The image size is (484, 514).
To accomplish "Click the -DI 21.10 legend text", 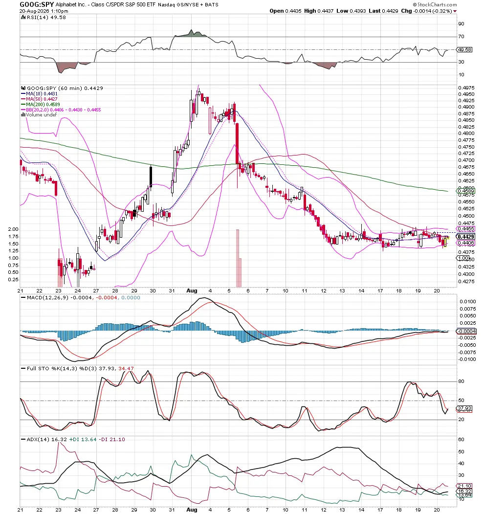I will point(112,439).
